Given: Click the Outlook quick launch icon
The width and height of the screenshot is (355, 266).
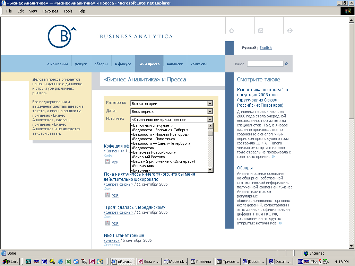Looking at the screenshot, I should coord(76,261).
